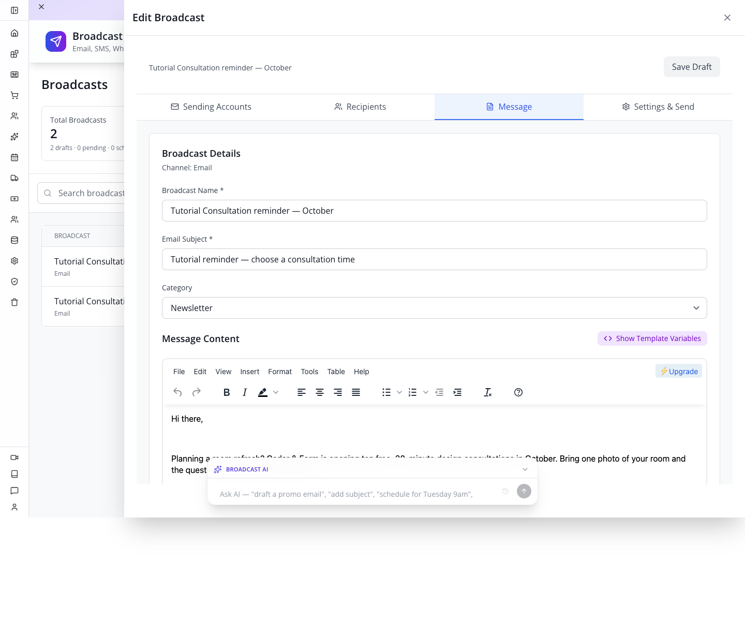Clear formatting from selected text
Image resolution: width=745 pixels, height=621 pixels.
[x=488, y=392]
